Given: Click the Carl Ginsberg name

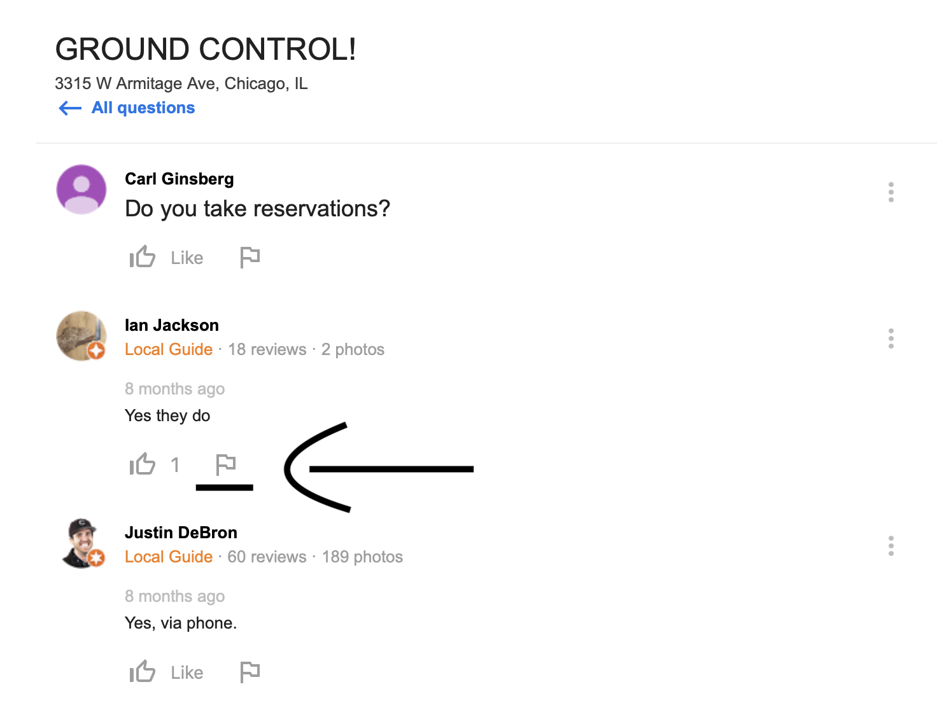Looking at the screenshot, I should 180,179.
